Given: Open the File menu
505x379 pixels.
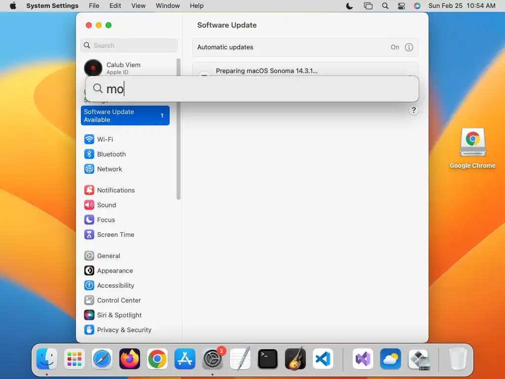Looking at the screenshot, I should [x=94, y=6].
